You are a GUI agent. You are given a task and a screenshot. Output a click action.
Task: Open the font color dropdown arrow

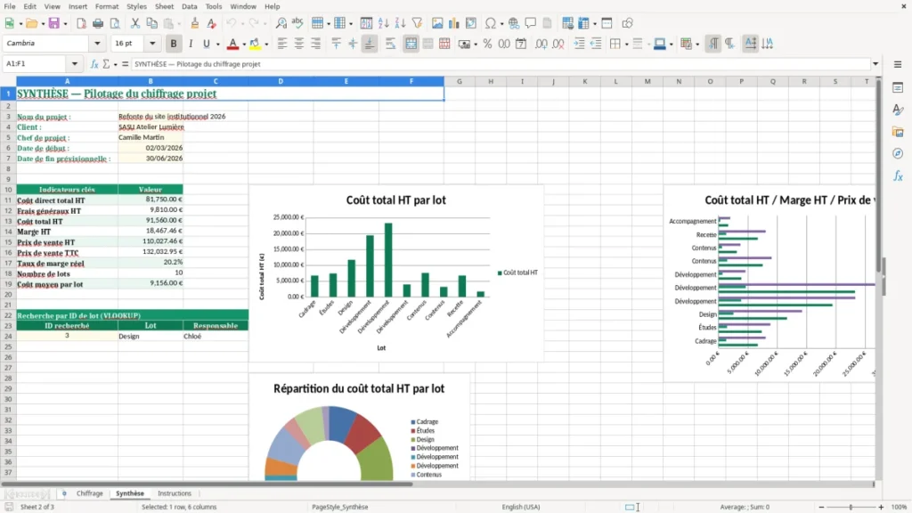tap(244, 45)
